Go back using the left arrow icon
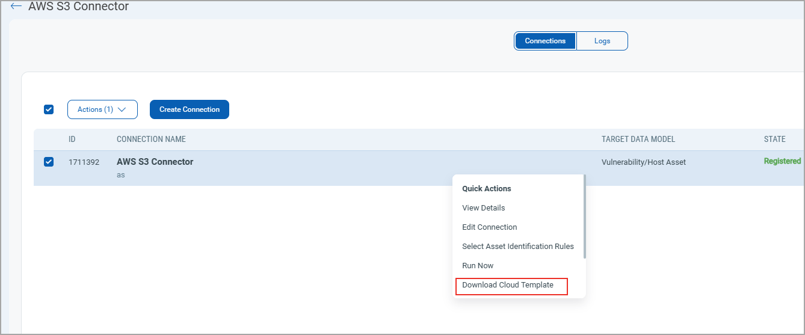 tap(16, 7)
